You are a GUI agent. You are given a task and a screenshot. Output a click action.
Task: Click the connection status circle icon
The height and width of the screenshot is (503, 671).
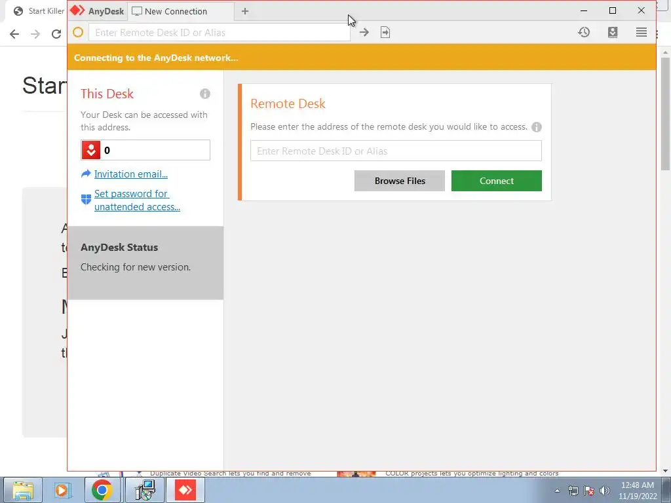pos(78,32)
